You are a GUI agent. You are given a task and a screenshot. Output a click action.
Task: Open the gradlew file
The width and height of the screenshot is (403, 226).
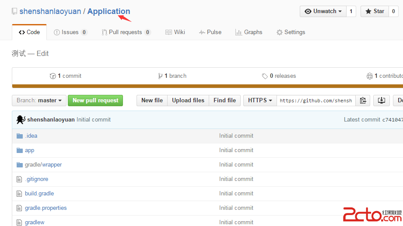point(35,222)
